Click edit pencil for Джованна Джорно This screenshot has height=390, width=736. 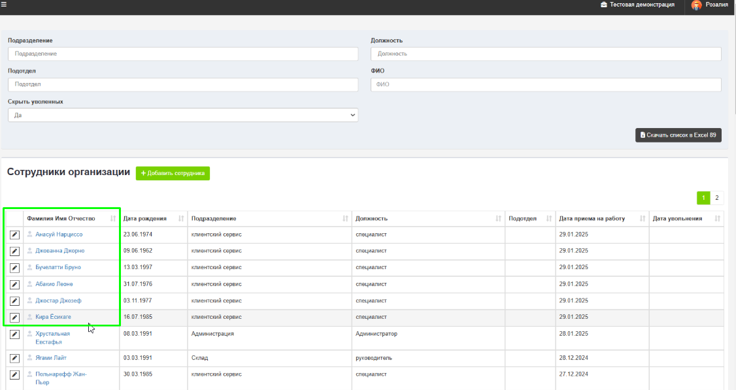(14, 251)
